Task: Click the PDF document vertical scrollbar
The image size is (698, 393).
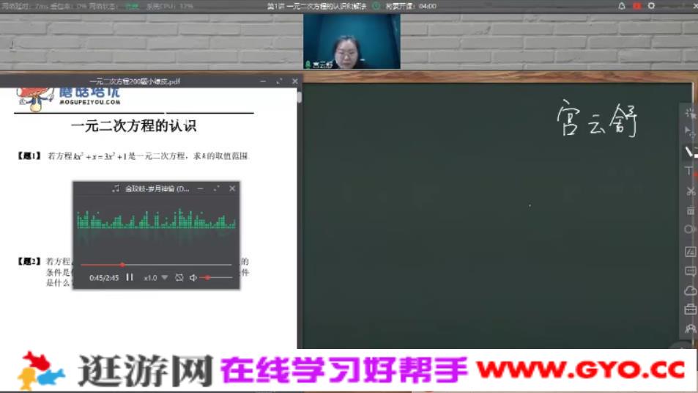Action: [x=300, y=96]
